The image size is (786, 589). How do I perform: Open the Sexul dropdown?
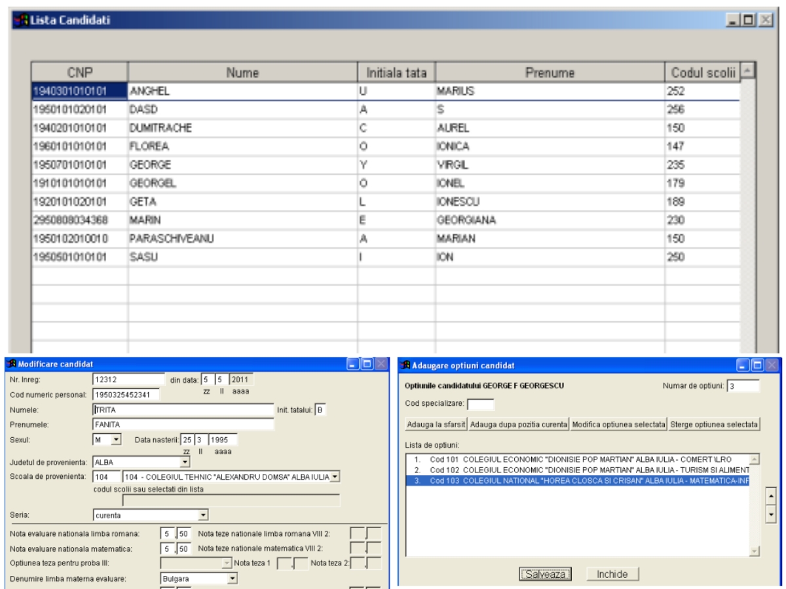coord(117,440)
